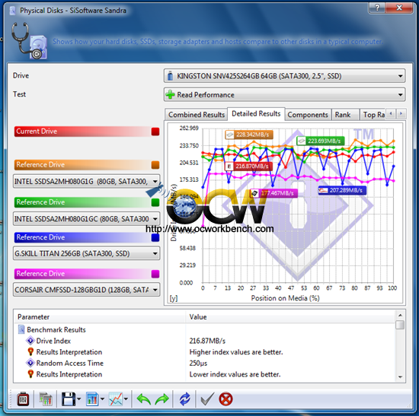The image size is (419, 416).
Task: Click the 228.342MB/s orange graph label
Action: [249, 135]
